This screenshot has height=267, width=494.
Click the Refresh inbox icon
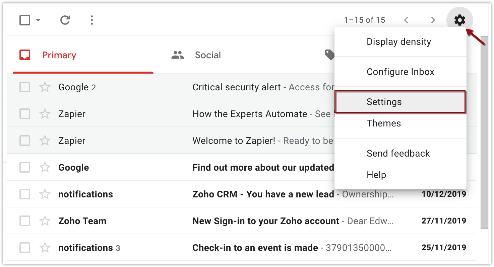coord(65,20)
